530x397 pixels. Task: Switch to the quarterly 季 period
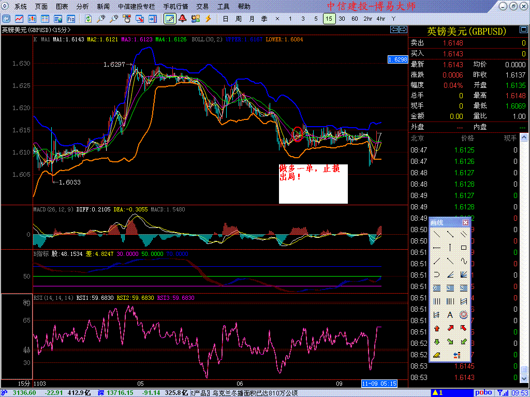pyautogui.click(x=264, y=19)
